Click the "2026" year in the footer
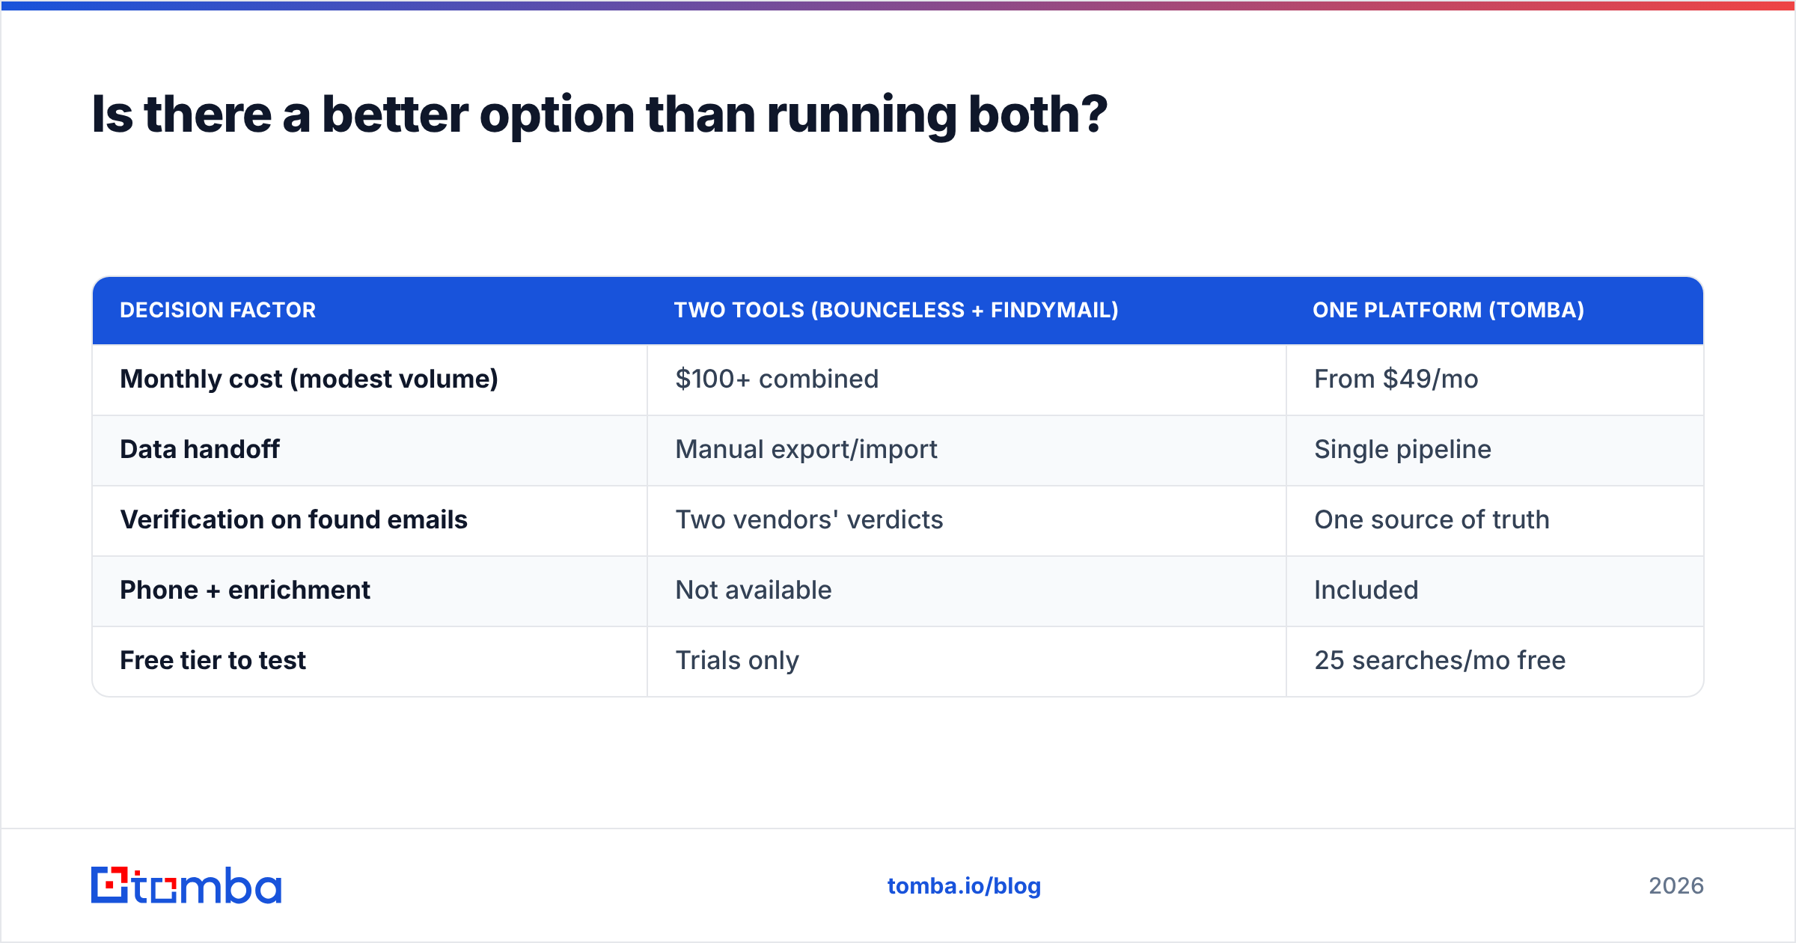 (1676, 886)
